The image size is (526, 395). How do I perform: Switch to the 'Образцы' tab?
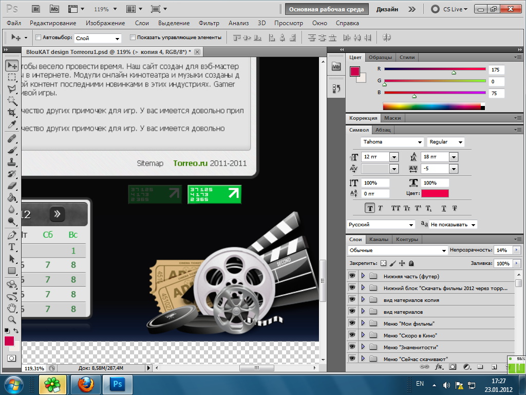380,58
